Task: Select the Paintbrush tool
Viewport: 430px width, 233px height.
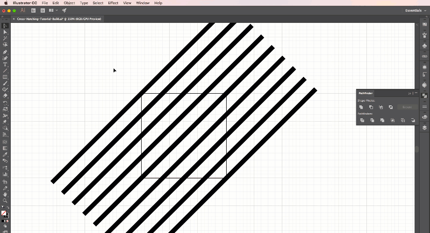Action: click(5, 83)
